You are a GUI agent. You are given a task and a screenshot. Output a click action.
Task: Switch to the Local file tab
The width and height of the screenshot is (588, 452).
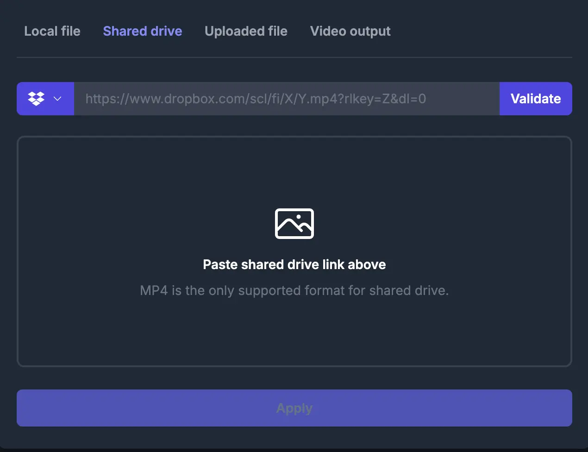pyautogui.click(x=52, y=31)
